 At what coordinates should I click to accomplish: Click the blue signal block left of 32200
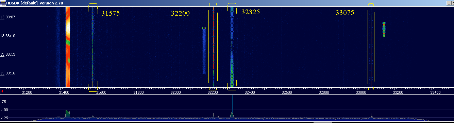pos(204,51)
